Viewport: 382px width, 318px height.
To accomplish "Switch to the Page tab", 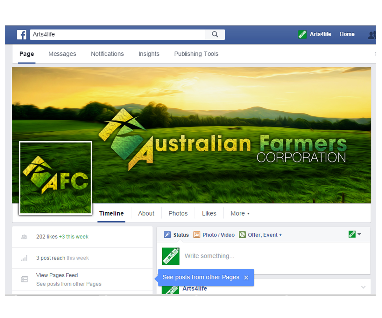I will pos(27,54).
